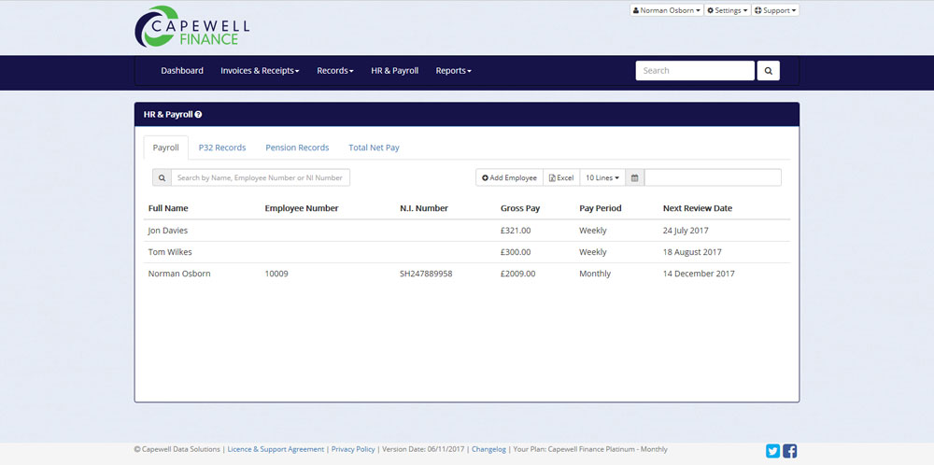Switch to the Total Net Pay tab

[375, 148]
